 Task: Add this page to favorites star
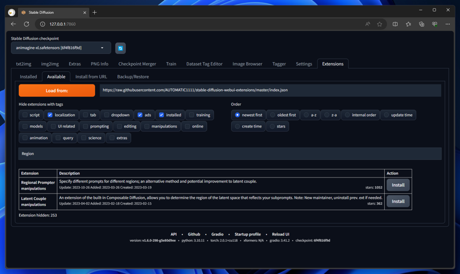click(379, 24)
